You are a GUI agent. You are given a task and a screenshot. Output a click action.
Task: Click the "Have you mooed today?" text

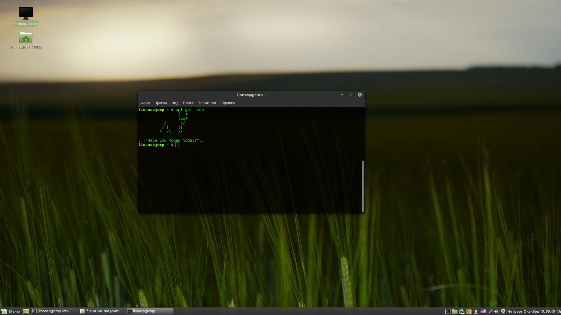(172, 140)
